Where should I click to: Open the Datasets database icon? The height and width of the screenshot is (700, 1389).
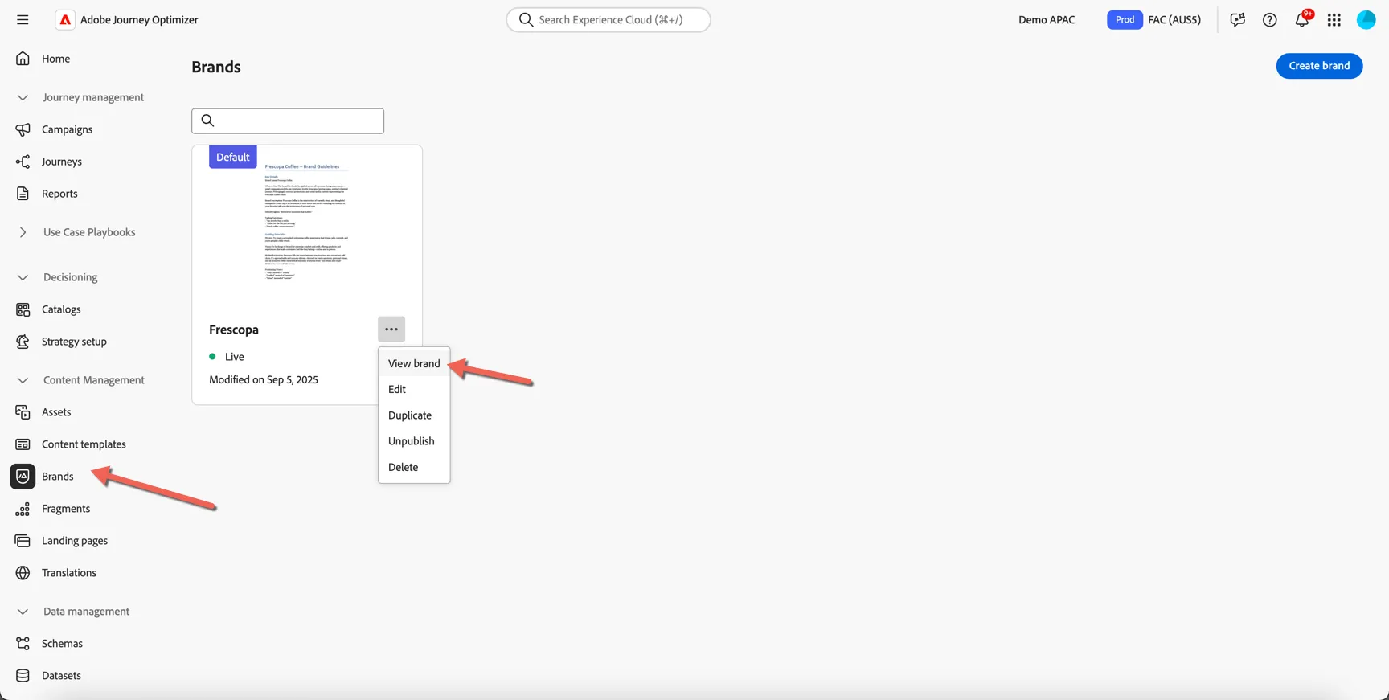(23, 676)
